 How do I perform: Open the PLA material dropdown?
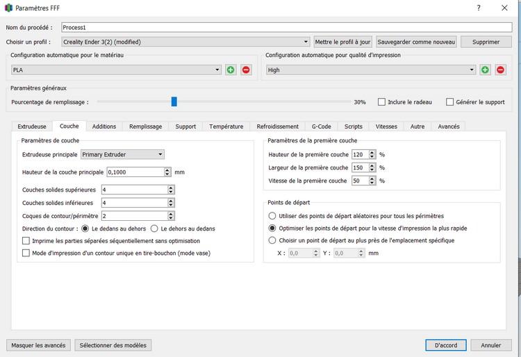pos(116,70)
